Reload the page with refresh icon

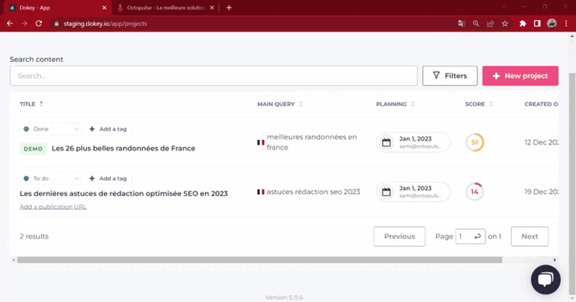[39, 23]
